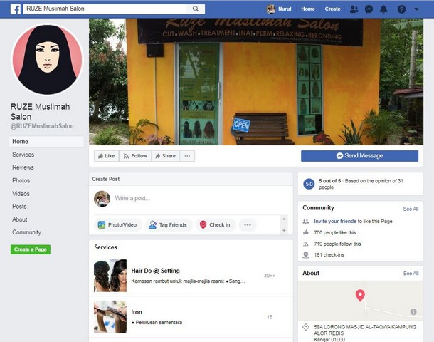434x342 pixels.
Task: Click See All in Community section
Action: [x=411, y=209]
